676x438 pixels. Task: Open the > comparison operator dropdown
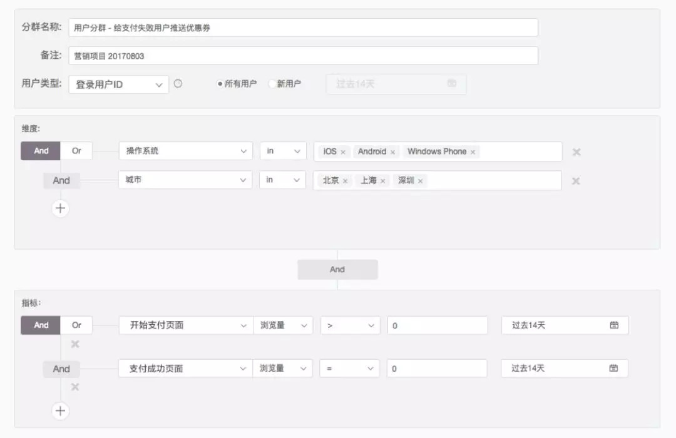pos(350,325)
